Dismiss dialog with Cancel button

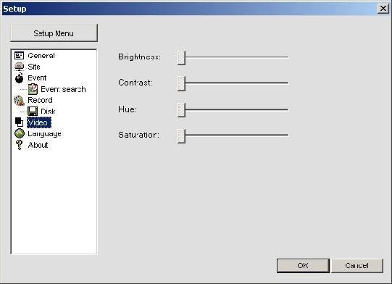[x=357, y=265]
